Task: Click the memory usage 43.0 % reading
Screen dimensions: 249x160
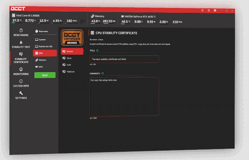Action: (x=96, y=21)
